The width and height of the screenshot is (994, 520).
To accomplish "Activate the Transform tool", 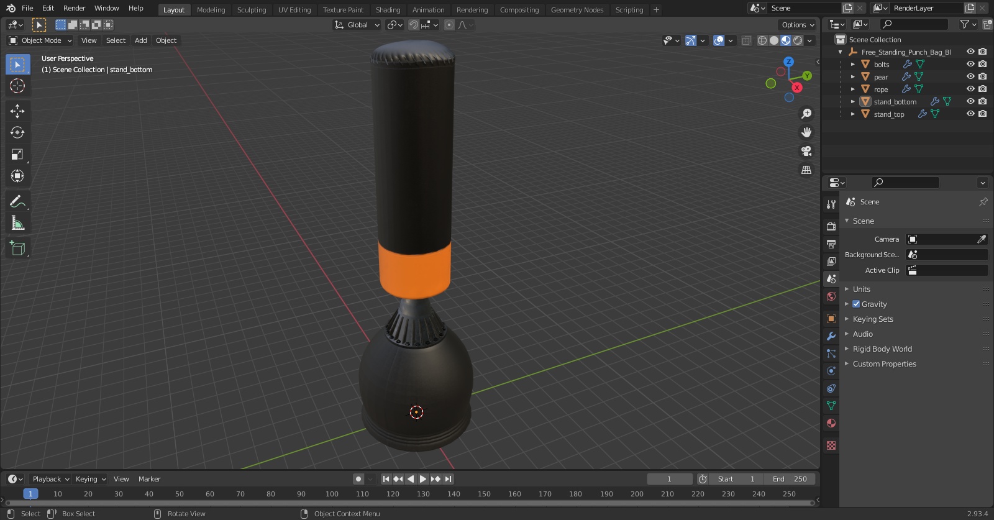I will [x=17, y=176].
